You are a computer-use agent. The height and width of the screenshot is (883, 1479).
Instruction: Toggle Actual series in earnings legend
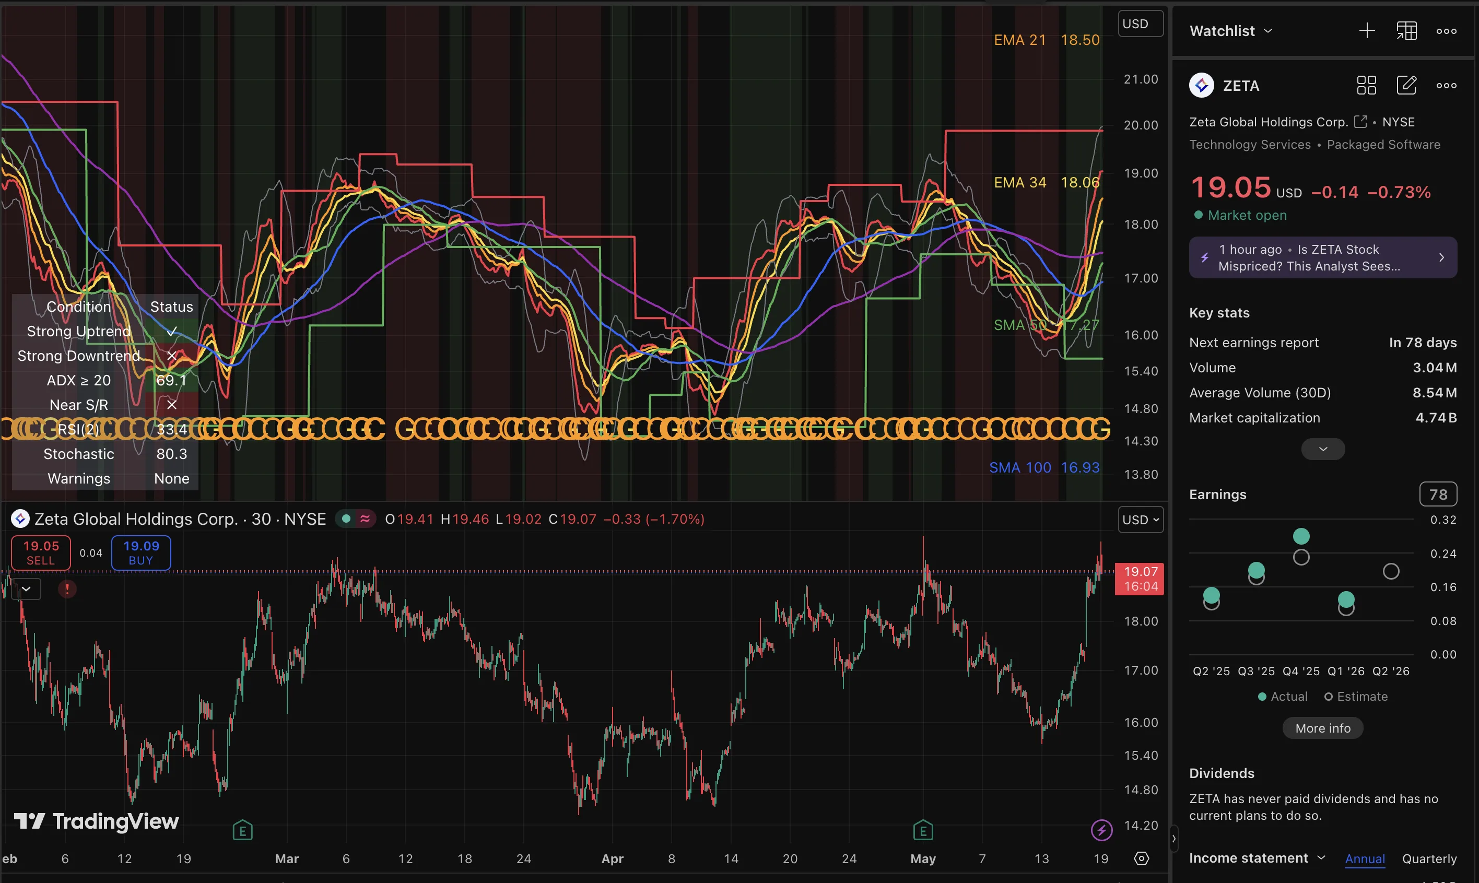point(1283,696)
